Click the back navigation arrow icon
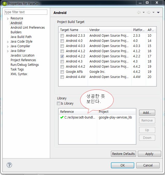Viewport: 165px width, 175px height. coord(139,12)
